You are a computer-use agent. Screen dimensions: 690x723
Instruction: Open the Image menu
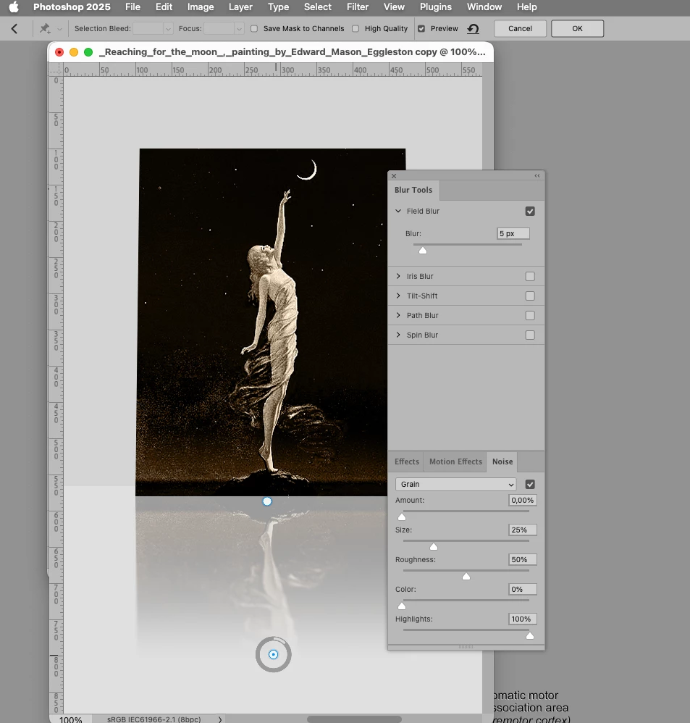coord(201,7)
